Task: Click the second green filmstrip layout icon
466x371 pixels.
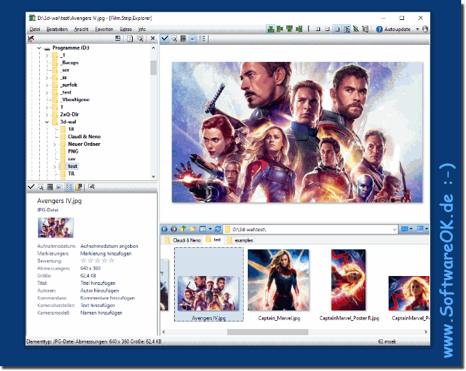Action: click(x=280, y=29)
